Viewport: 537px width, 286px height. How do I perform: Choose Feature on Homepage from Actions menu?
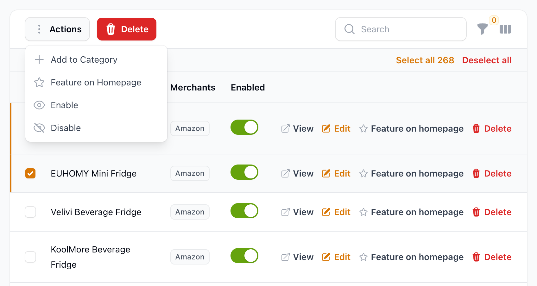tap(96, 82)
